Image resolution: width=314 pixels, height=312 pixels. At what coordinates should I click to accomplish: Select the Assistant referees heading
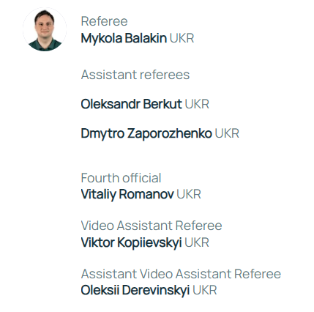[x=135, y=75]
